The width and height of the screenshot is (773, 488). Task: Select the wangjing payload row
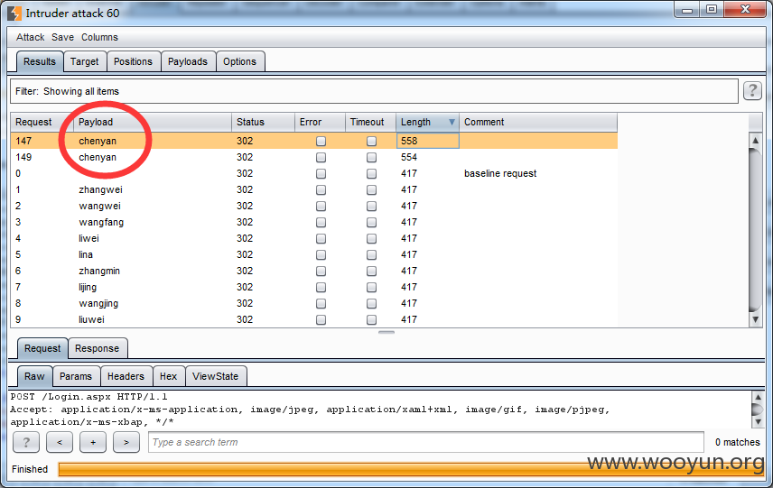point(313,303)
